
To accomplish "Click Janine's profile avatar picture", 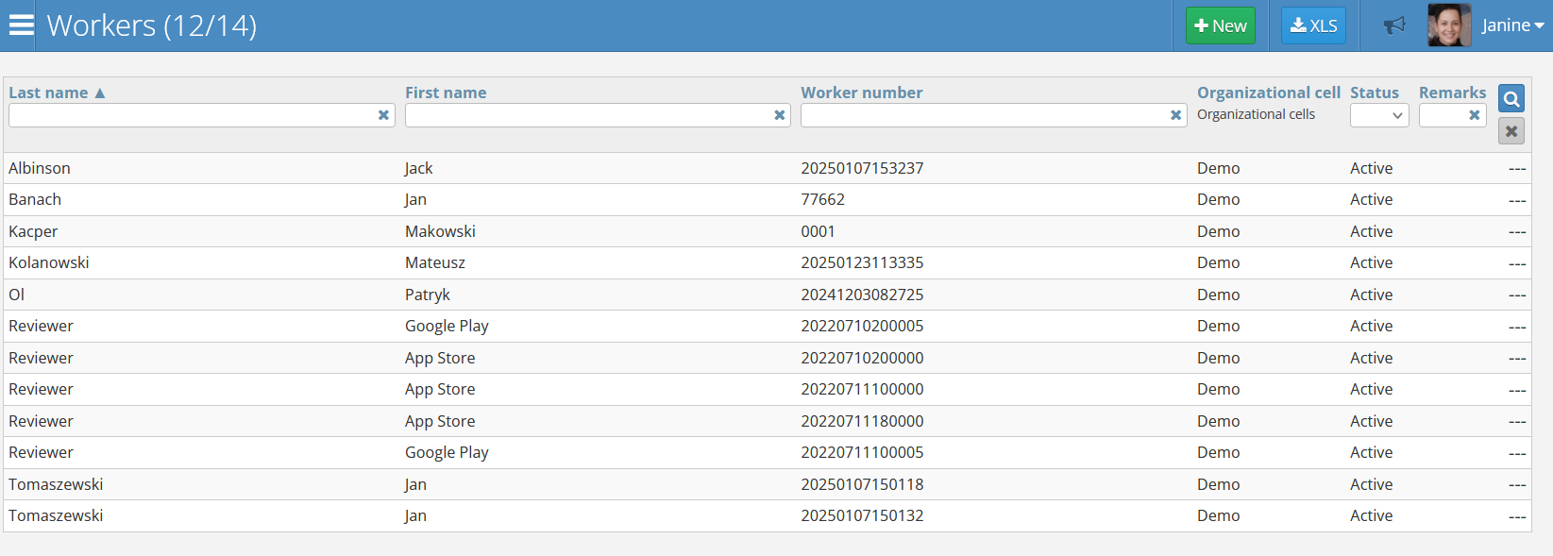I will pos(1449,25).
